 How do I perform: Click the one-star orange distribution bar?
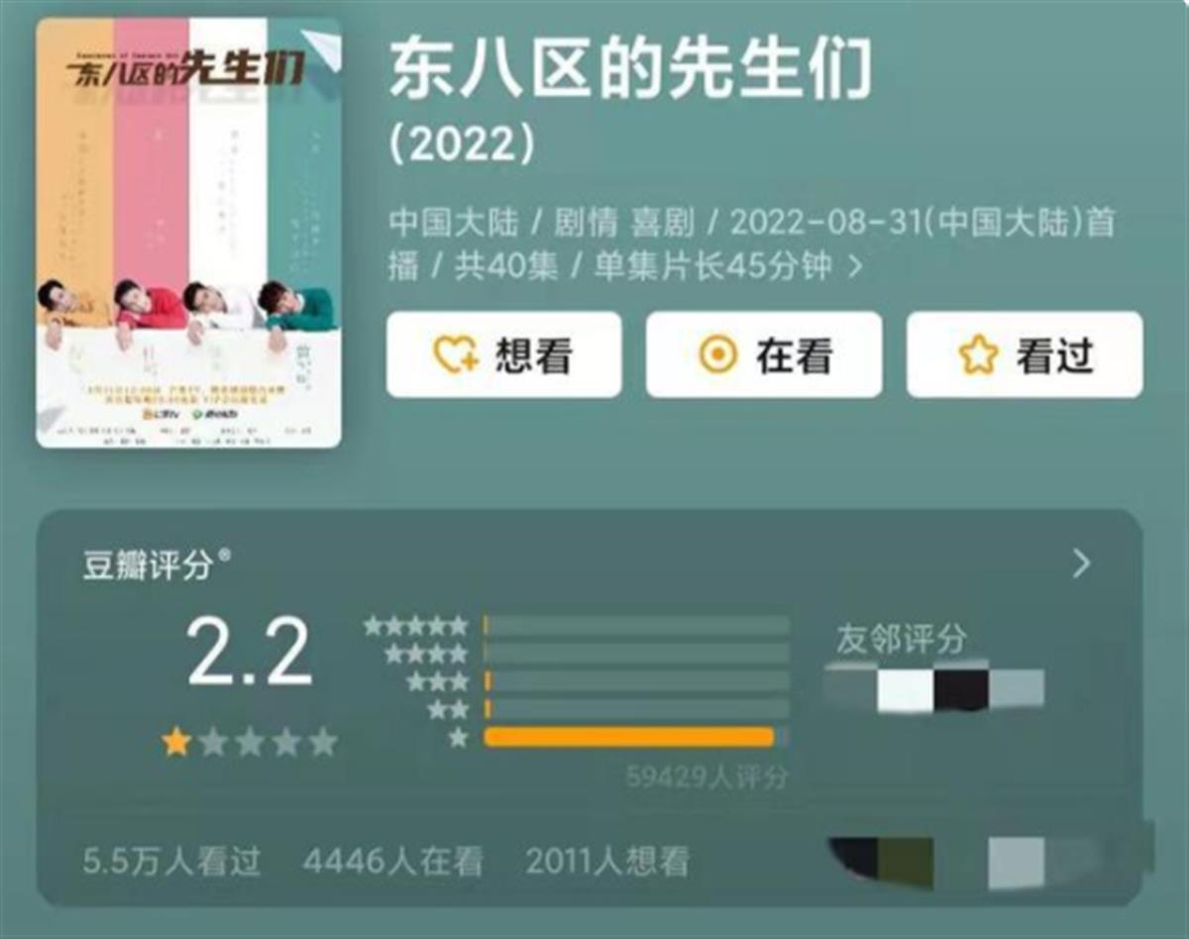[x=628, y=737]
